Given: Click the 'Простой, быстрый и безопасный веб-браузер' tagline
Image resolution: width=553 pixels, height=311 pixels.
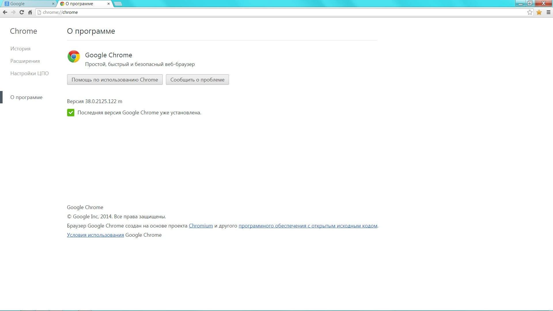Looking at the screenshot, I should [140, 64].
